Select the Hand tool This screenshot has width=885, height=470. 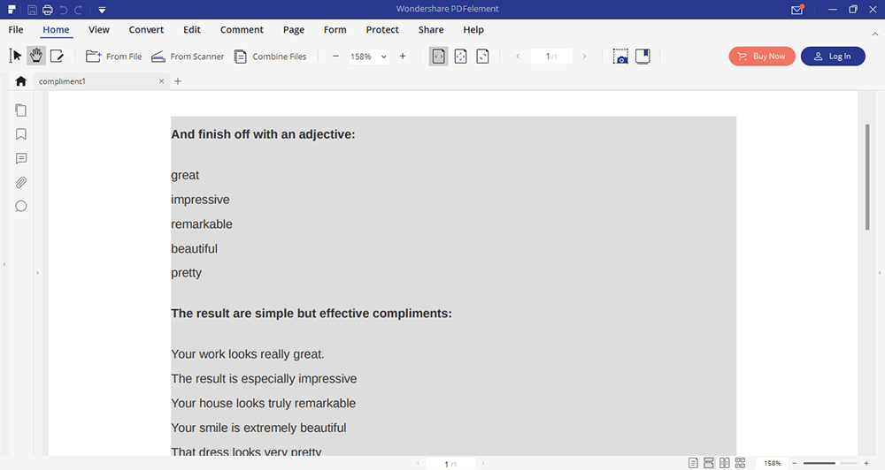coord(36,56)
